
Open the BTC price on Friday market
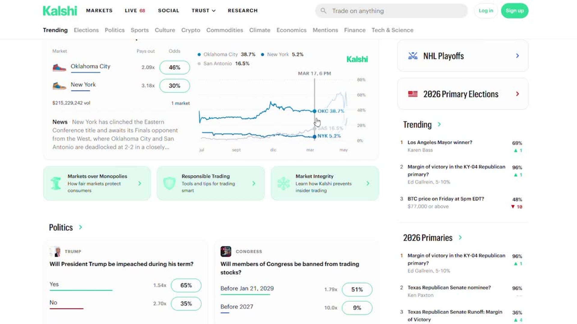point(446,199)
